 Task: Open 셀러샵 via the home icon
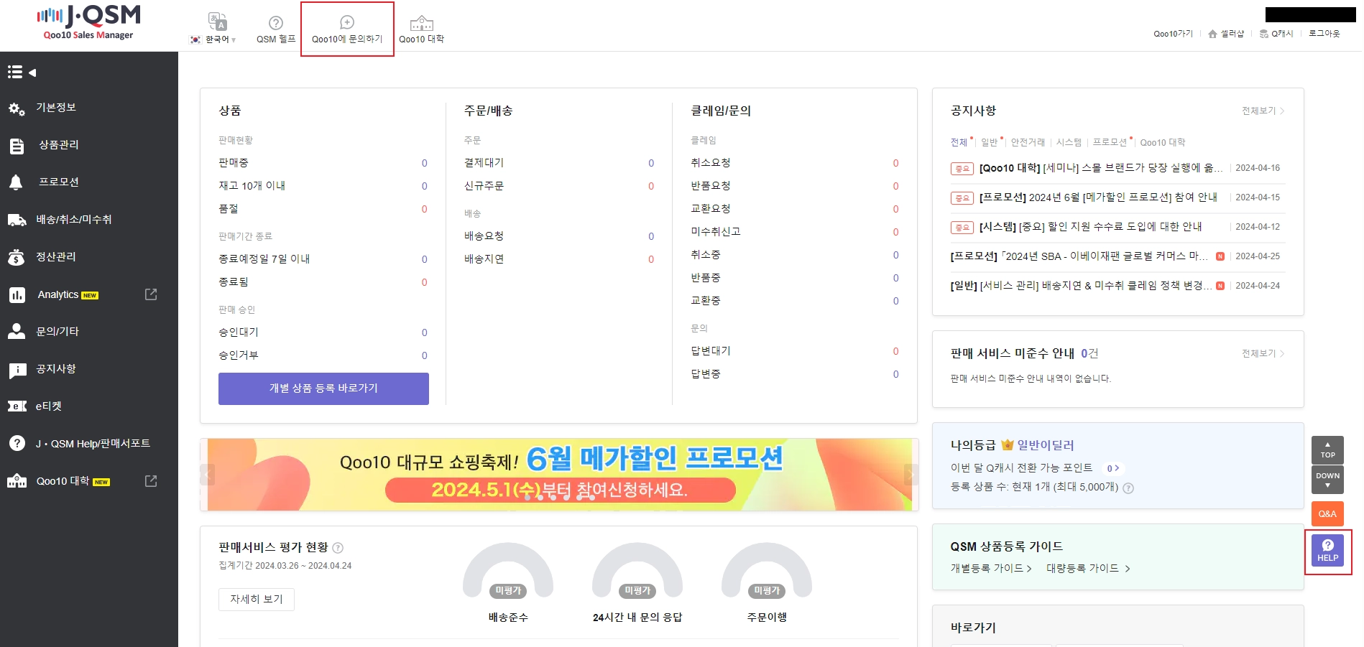click(x=1213, y=34)
